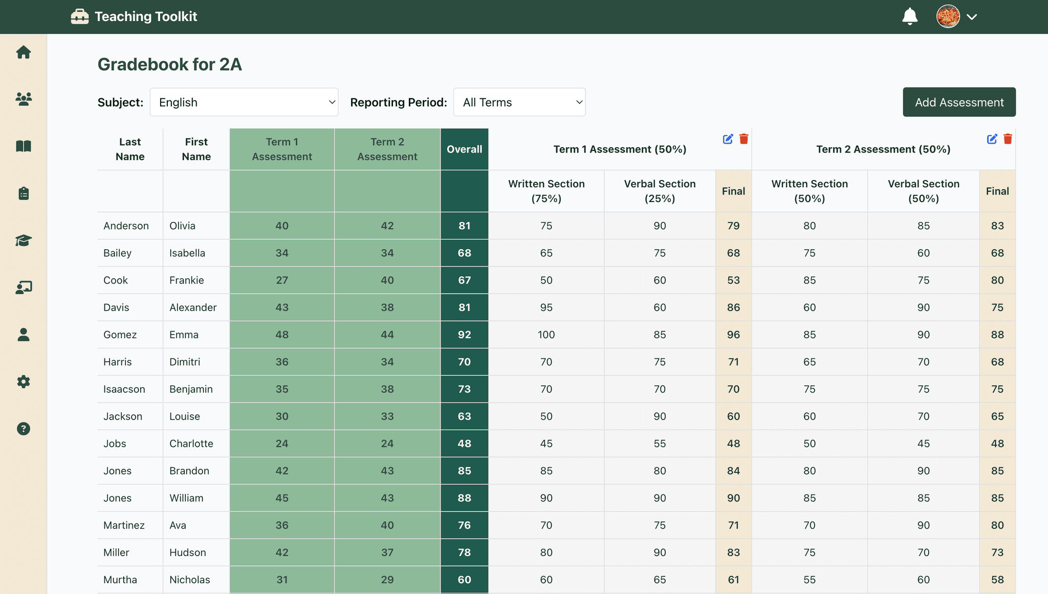1048x594 pixels.
Task: Click the students group sidebar icon
Action: 24,99
